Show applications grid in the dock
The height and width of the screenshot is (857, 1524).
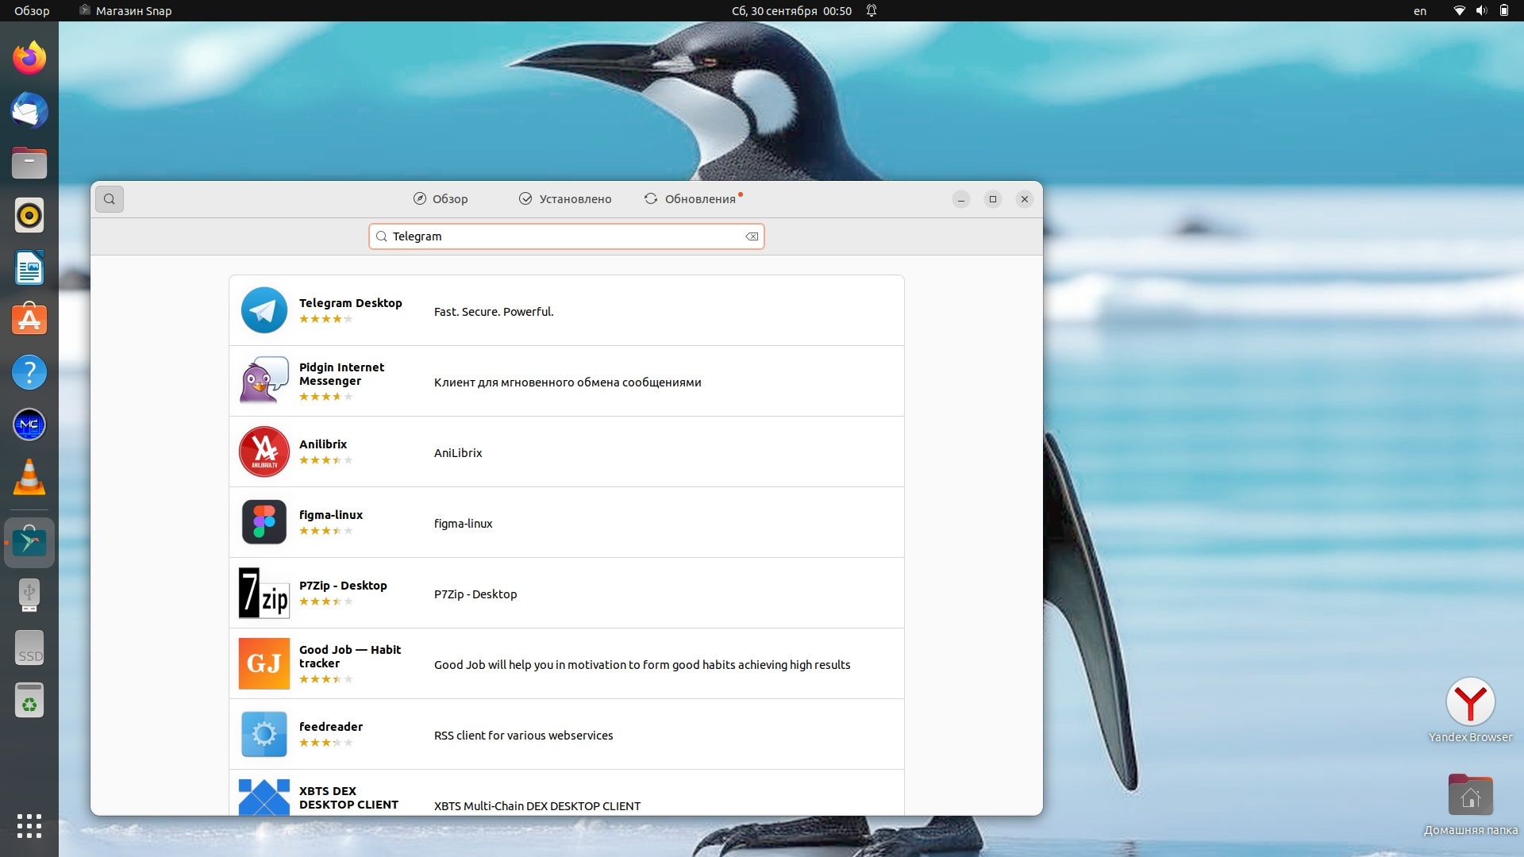coord(29,826)
